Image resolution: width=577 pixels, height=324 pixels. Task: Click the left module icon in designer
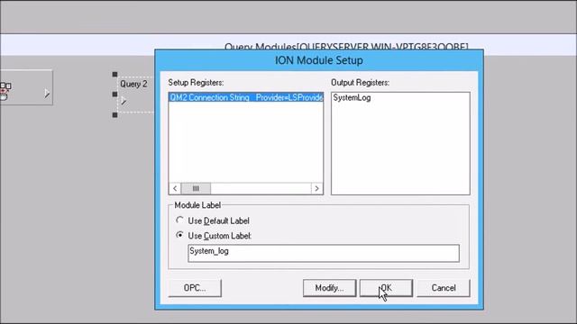[5, 91]
